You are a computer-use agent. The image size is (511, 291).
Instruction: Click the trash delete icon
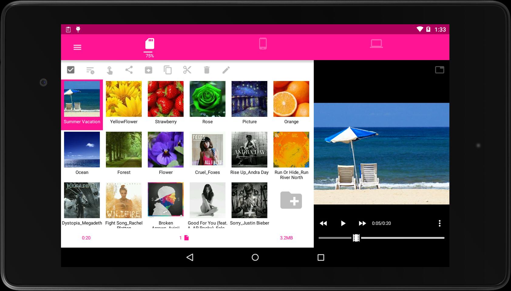pyautogui.click(x=207, y=70)
